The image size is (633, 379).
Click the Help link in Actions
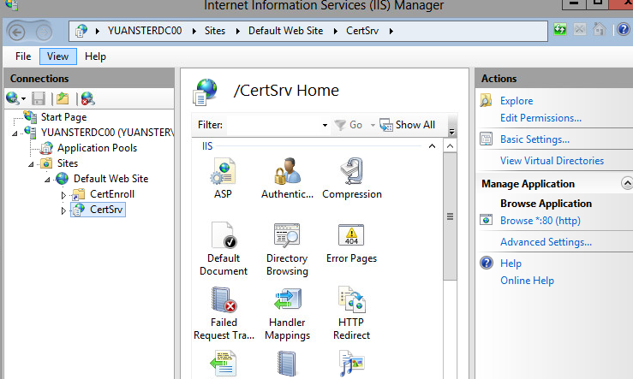click(511, 264)
